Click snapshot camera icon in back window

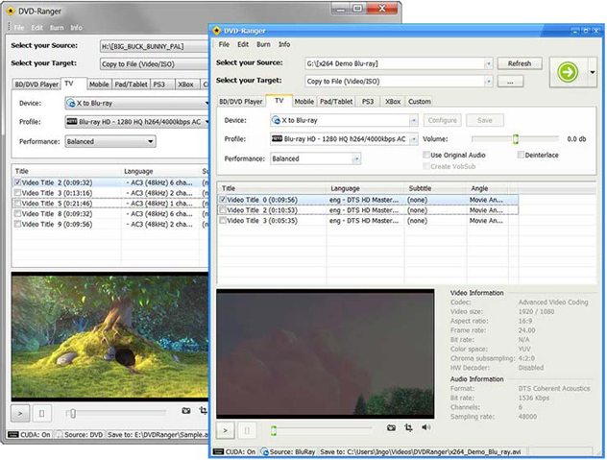tap(186, 410)
